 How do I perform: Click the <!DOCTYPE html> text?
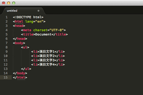click(x=28, y=17)
